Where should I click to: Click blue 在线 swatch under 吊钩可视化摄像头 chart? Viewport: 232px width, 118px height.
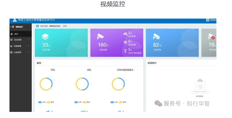112,102
